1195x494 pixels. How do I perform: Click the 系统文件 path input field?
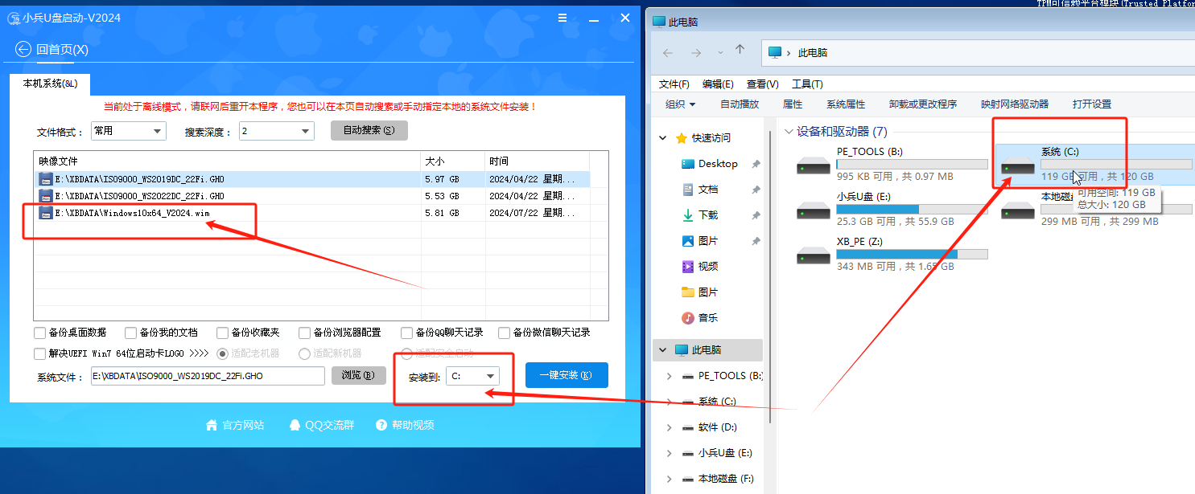coord(208,376)
